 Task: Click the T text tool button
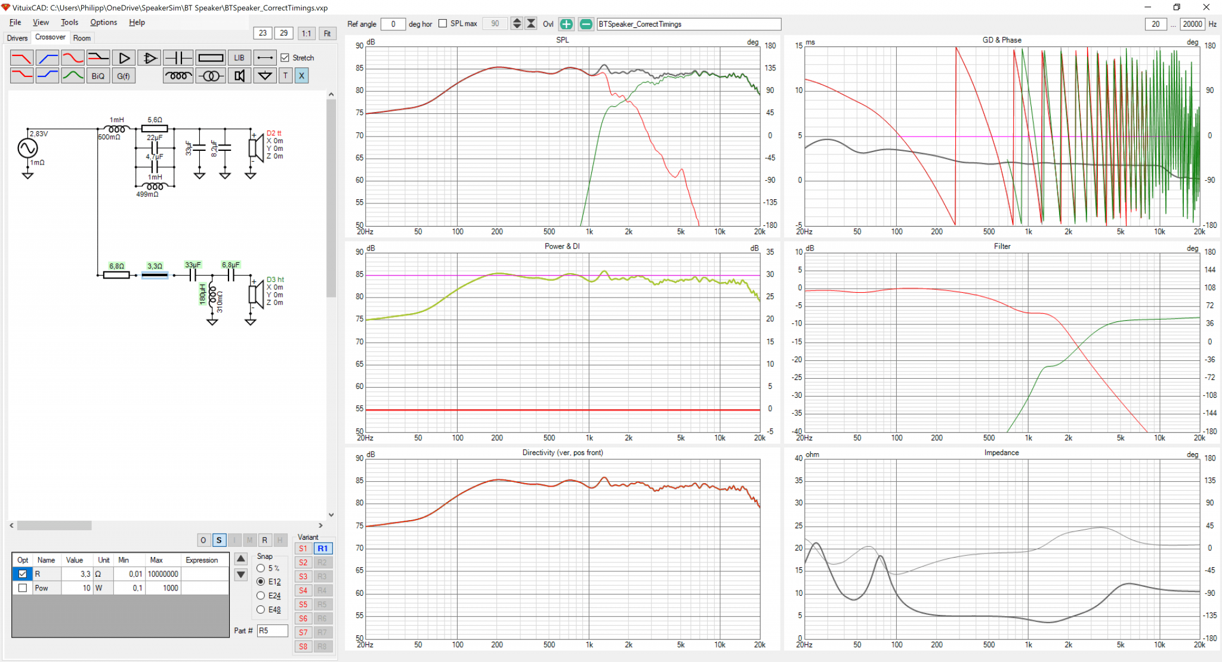click(x=286, y=76)
